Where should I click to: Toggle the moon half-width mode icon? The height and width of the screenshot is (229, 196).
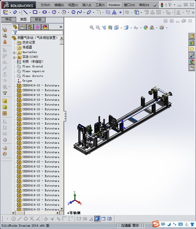(x=169, y=224)
